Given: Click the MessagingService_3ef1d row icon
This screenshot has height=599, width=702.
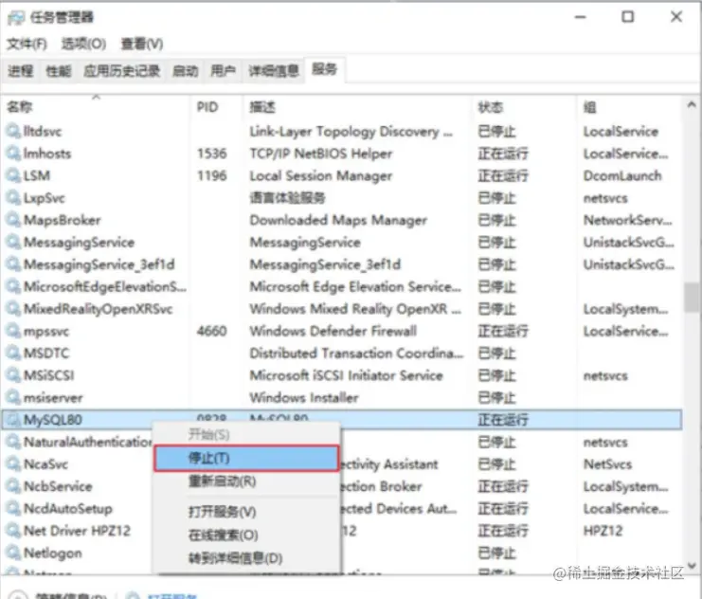Looking at the screenshot, I should (13, 263).
